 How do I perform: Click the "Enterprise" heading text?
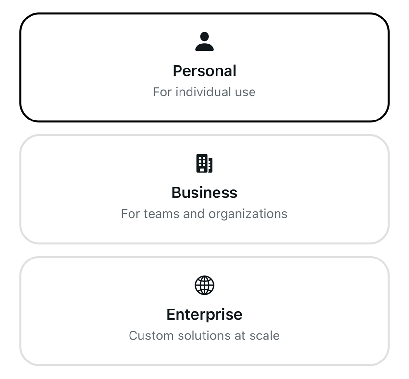[x=204, y=314]
